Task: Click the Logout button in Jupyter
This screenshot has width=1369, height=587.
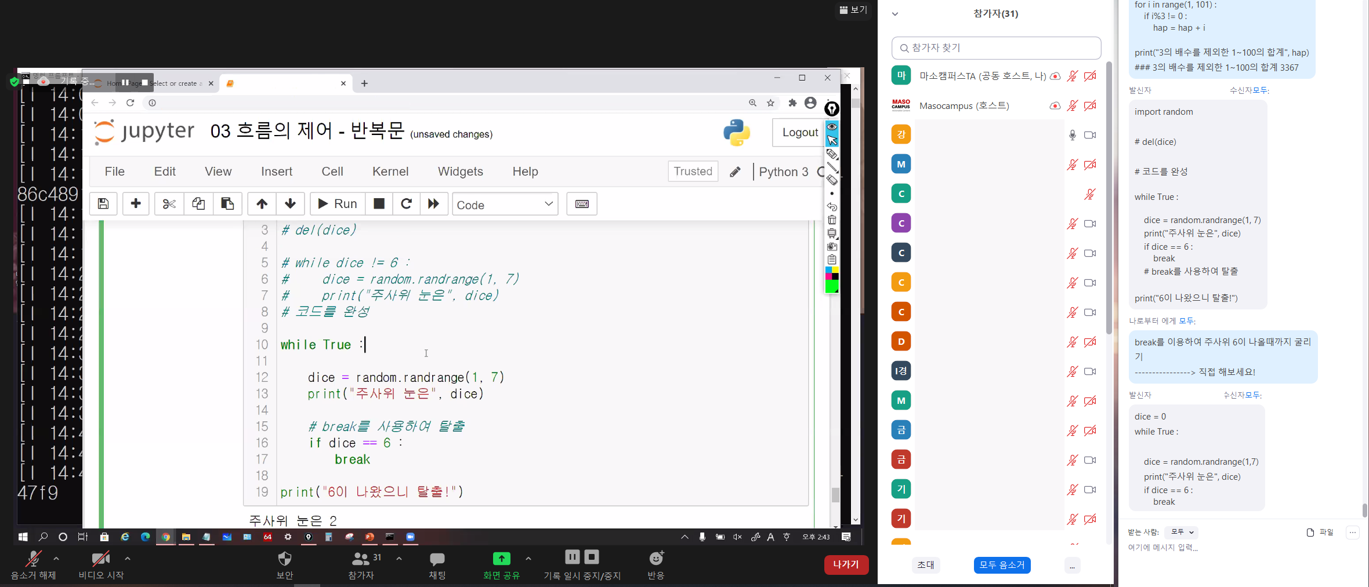Action: (799, 133)
